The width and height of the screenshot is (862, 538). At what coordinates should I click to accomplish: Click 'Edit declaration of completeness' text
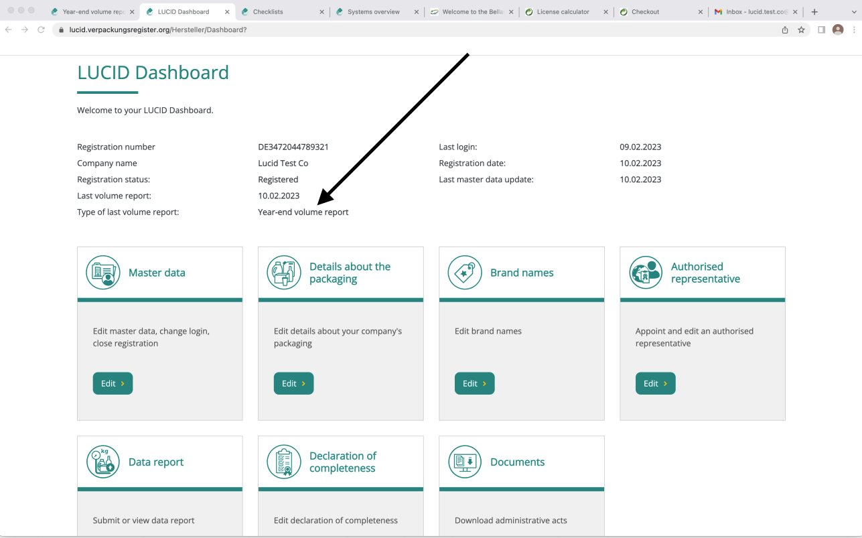click(x=336, y=521)
